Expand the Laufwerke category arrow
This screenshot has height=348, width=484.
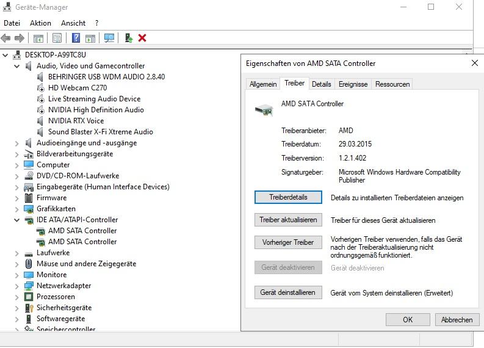pyautogui.click(x=17, y=253)
